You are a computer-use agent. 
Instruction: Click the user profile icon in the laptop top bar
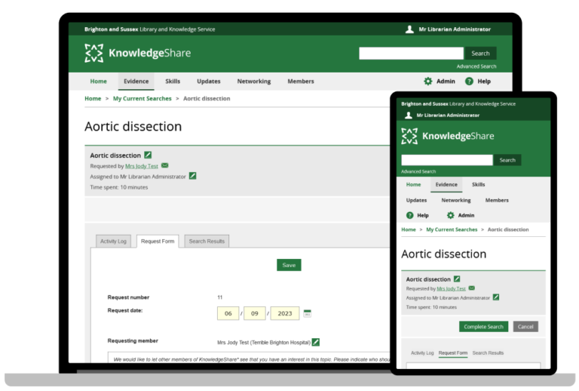pyautogui.click(x=409, y=29)
